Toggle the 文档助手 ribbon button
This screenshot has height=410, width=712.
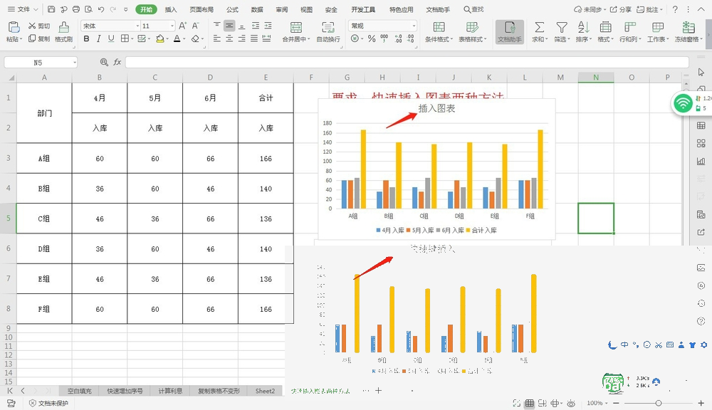(510, 32)
